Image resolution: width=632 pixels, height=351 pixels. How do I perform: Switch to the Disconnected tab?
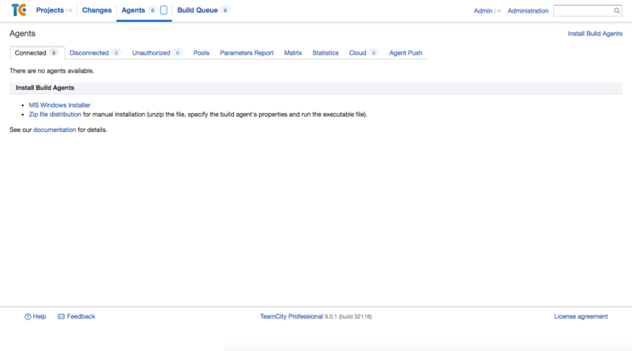tap(95, 53)
